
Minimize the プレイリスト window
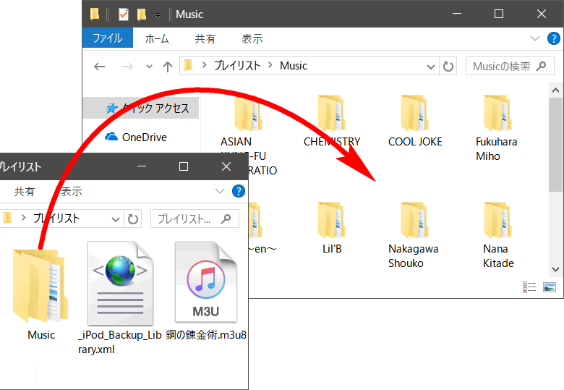142,166
